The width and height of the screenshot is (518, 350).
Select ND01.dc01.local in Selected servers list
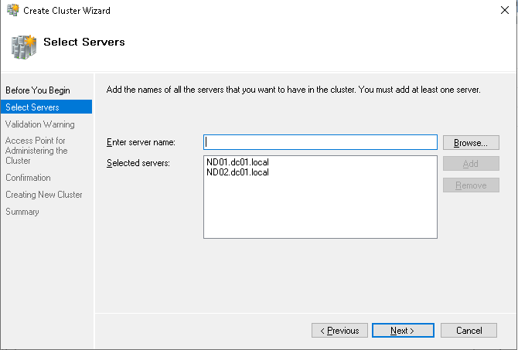coord(237,162)
